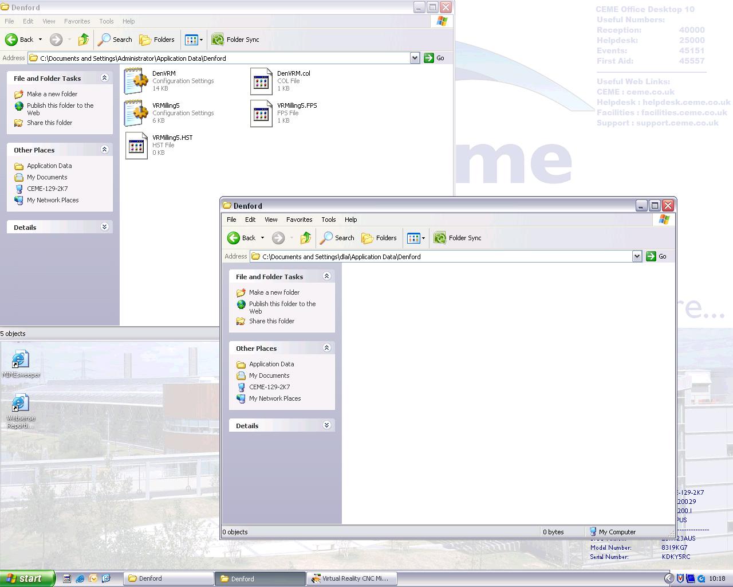
Task: Show hidden tray icons arrow
Action: (x=668, y=578)
